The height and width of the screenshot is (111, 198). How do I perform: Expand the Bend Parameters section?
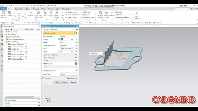point(60,58)
